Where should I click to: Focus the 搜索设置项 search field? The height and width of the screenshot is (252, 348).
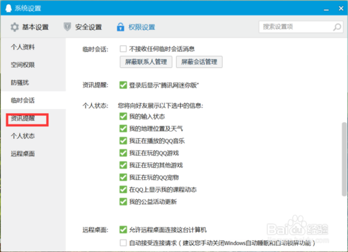[x=301, y=27]
